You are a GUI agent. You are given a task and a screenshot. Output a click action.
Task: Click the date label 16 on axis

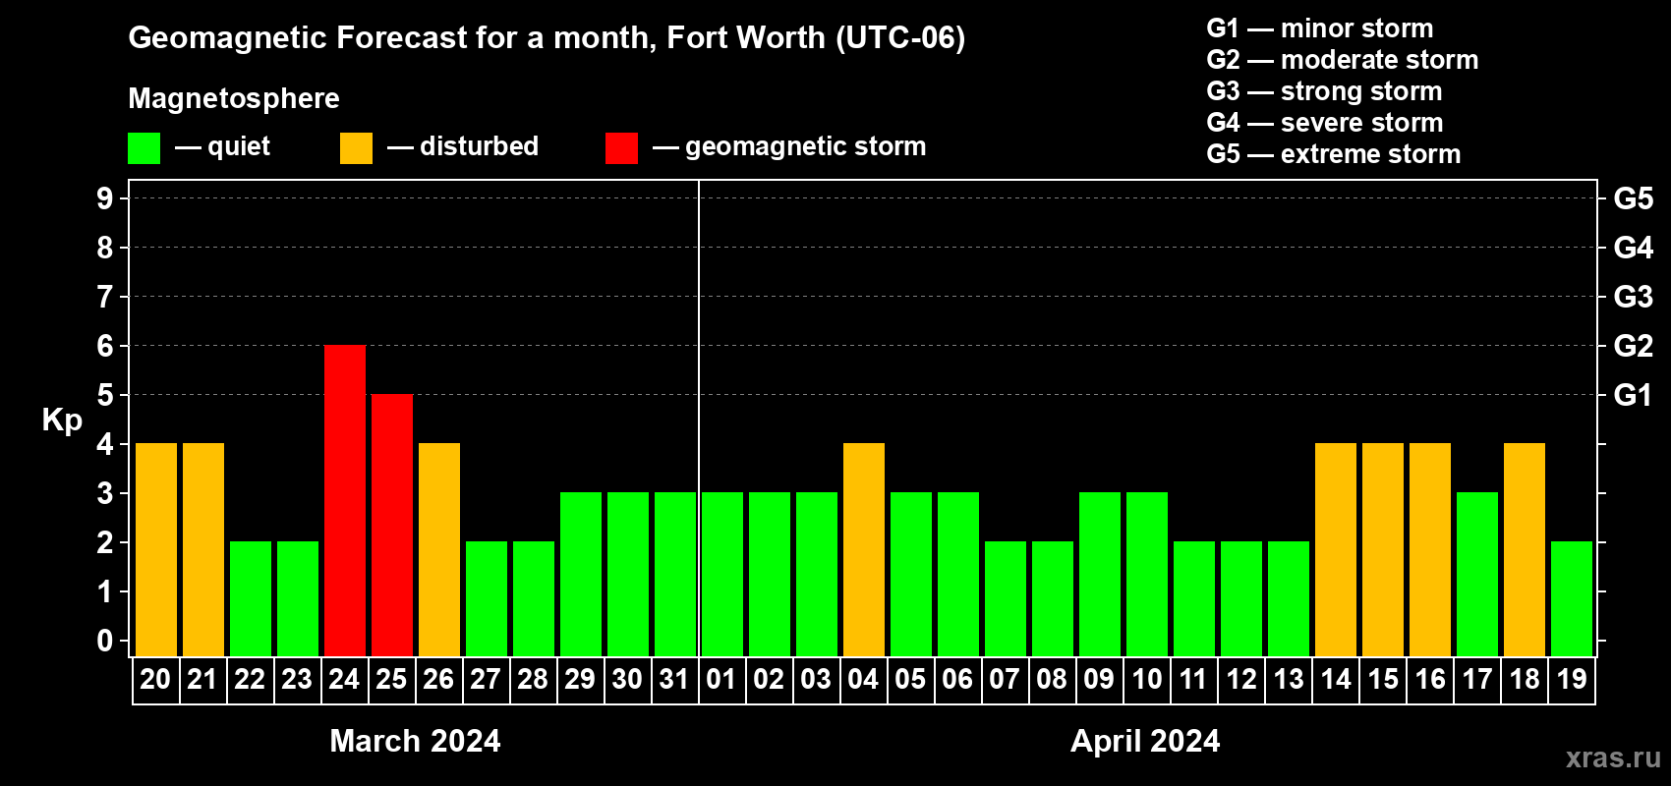pyautogui.click(x=1430, y=680)
